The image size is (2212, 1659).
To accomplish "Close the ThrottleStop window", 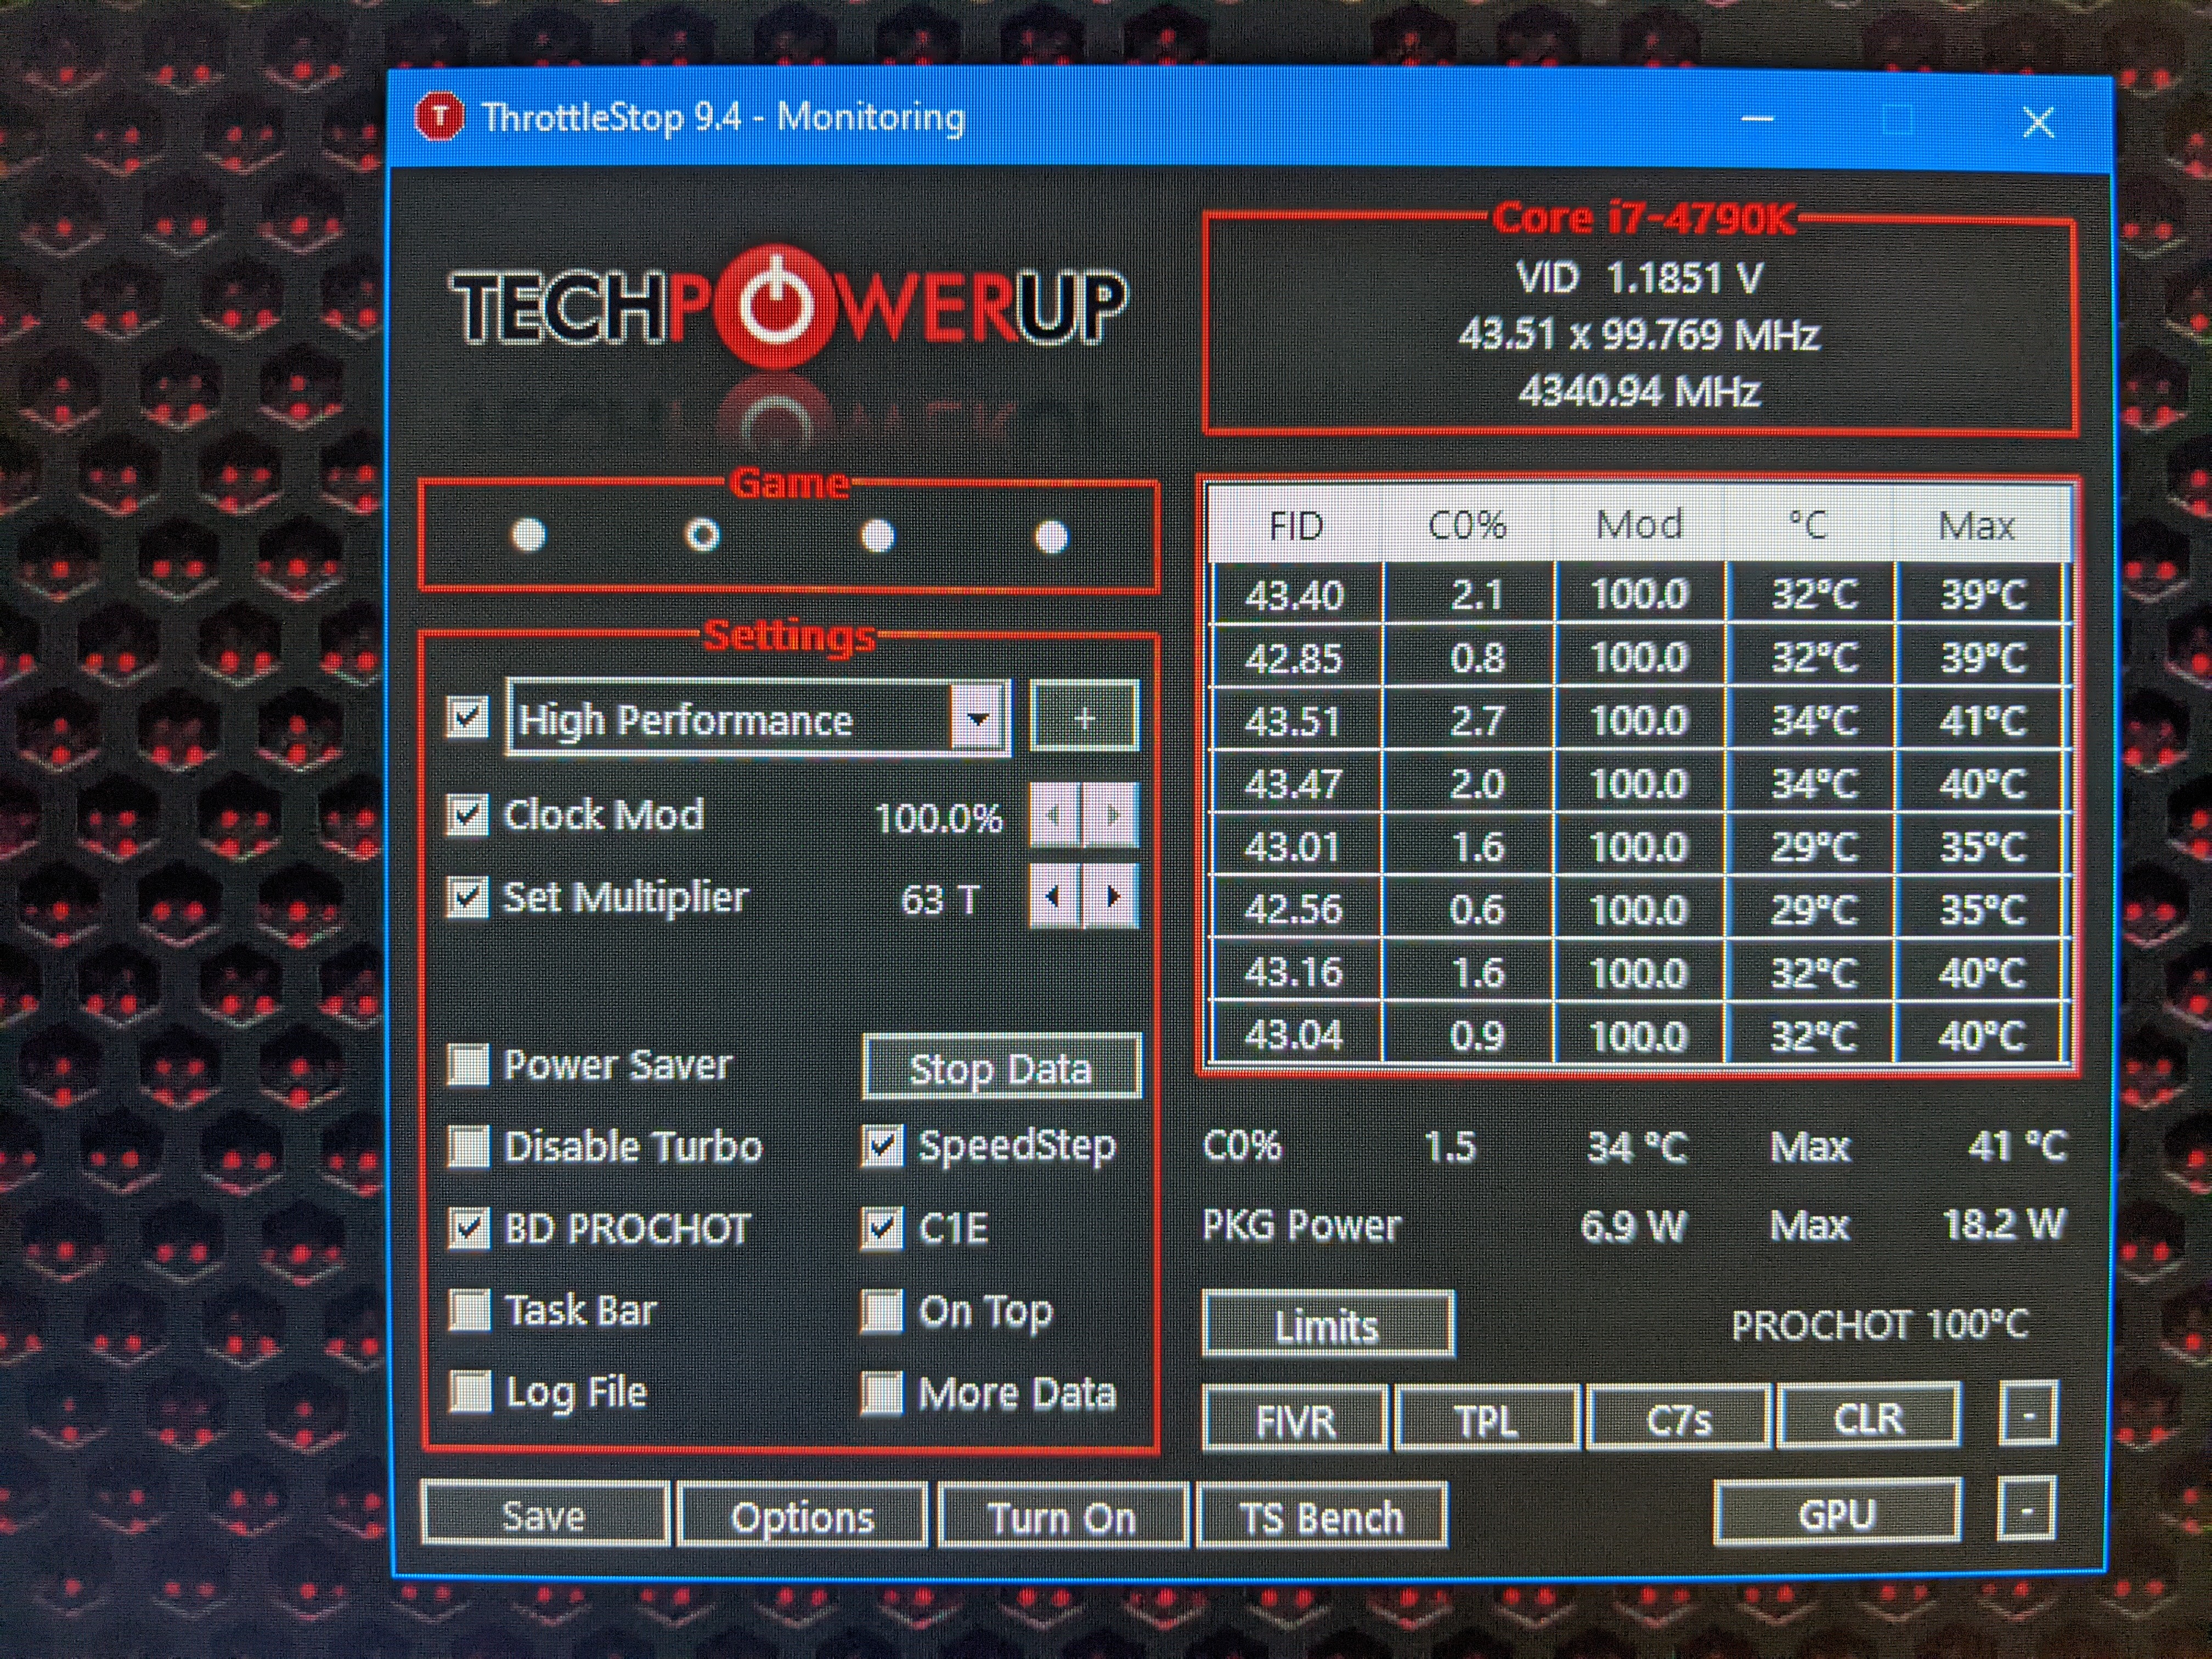I will point(2038,122).
